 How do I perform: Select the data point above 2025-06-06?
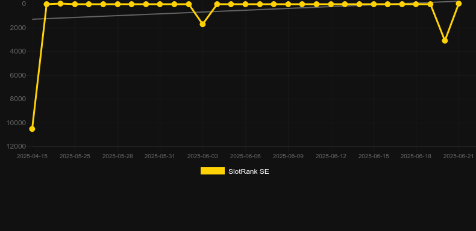245,4
